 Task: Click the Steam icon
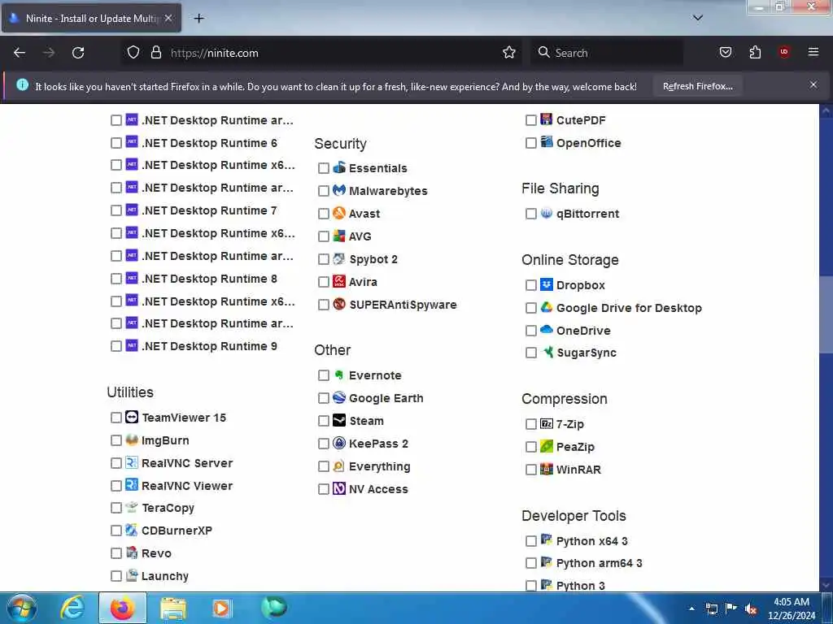click(339, 420)
